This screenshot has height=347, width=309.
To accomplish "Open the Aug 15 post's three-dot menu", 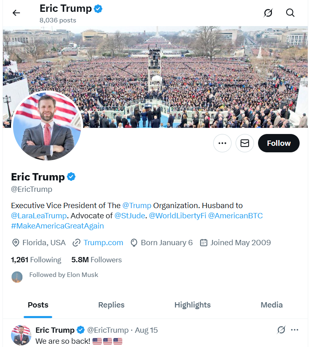I will 295,330.
